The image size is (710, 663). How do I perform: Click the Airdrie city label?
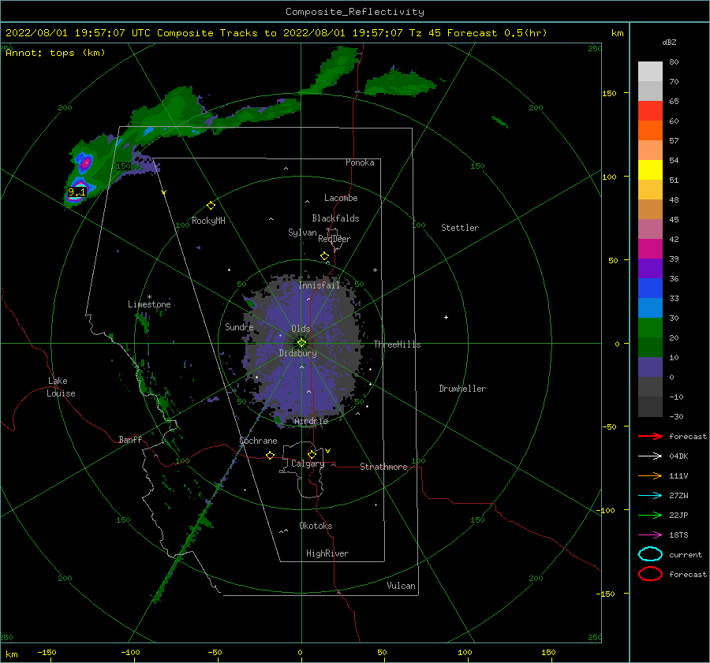pyautogui.click(x=311, y=421)
